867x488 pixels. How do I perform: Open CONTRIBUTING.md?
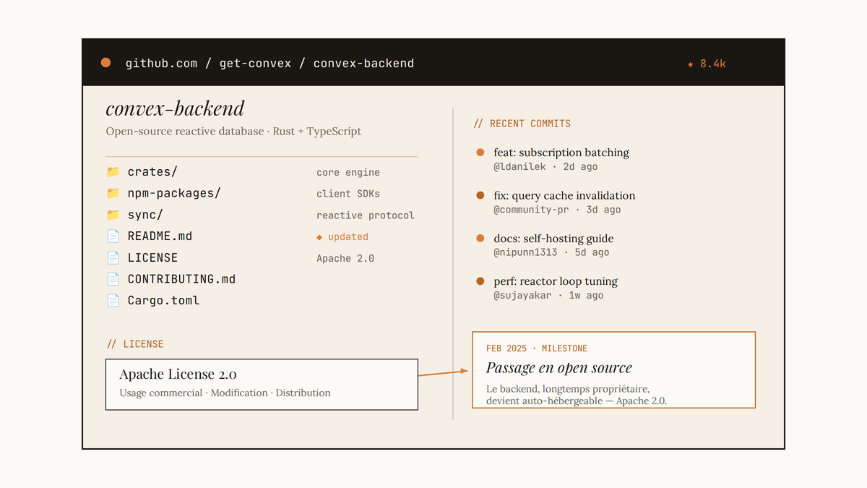click(181, 279)
